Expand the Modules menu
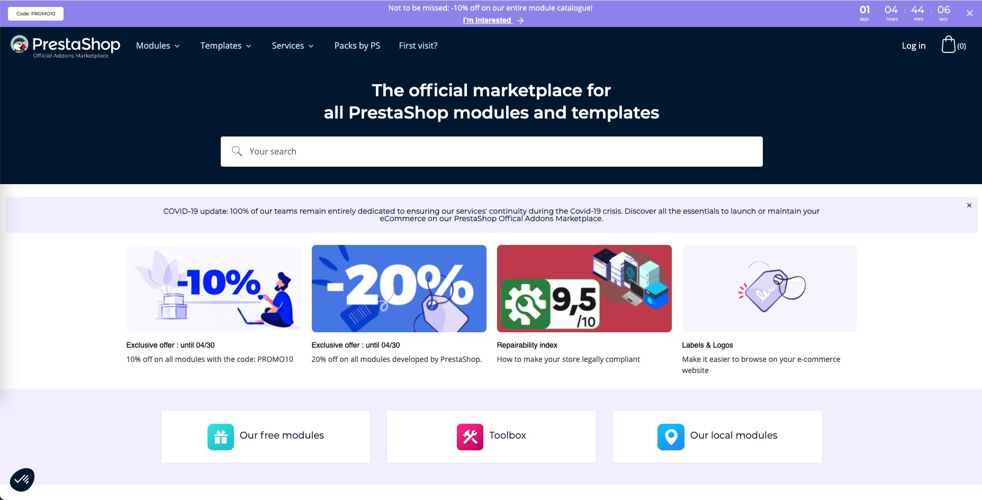This screenshot has width=982, height=500. 158,46
